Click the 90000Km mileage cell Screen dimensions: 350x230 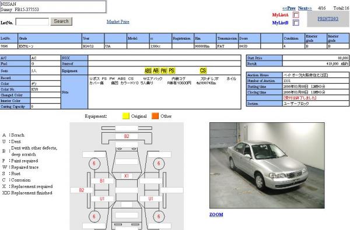coord(205,46)
